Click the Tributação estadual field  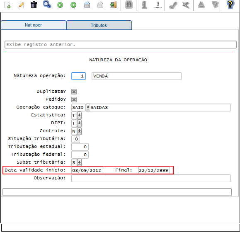click(80, 147)
